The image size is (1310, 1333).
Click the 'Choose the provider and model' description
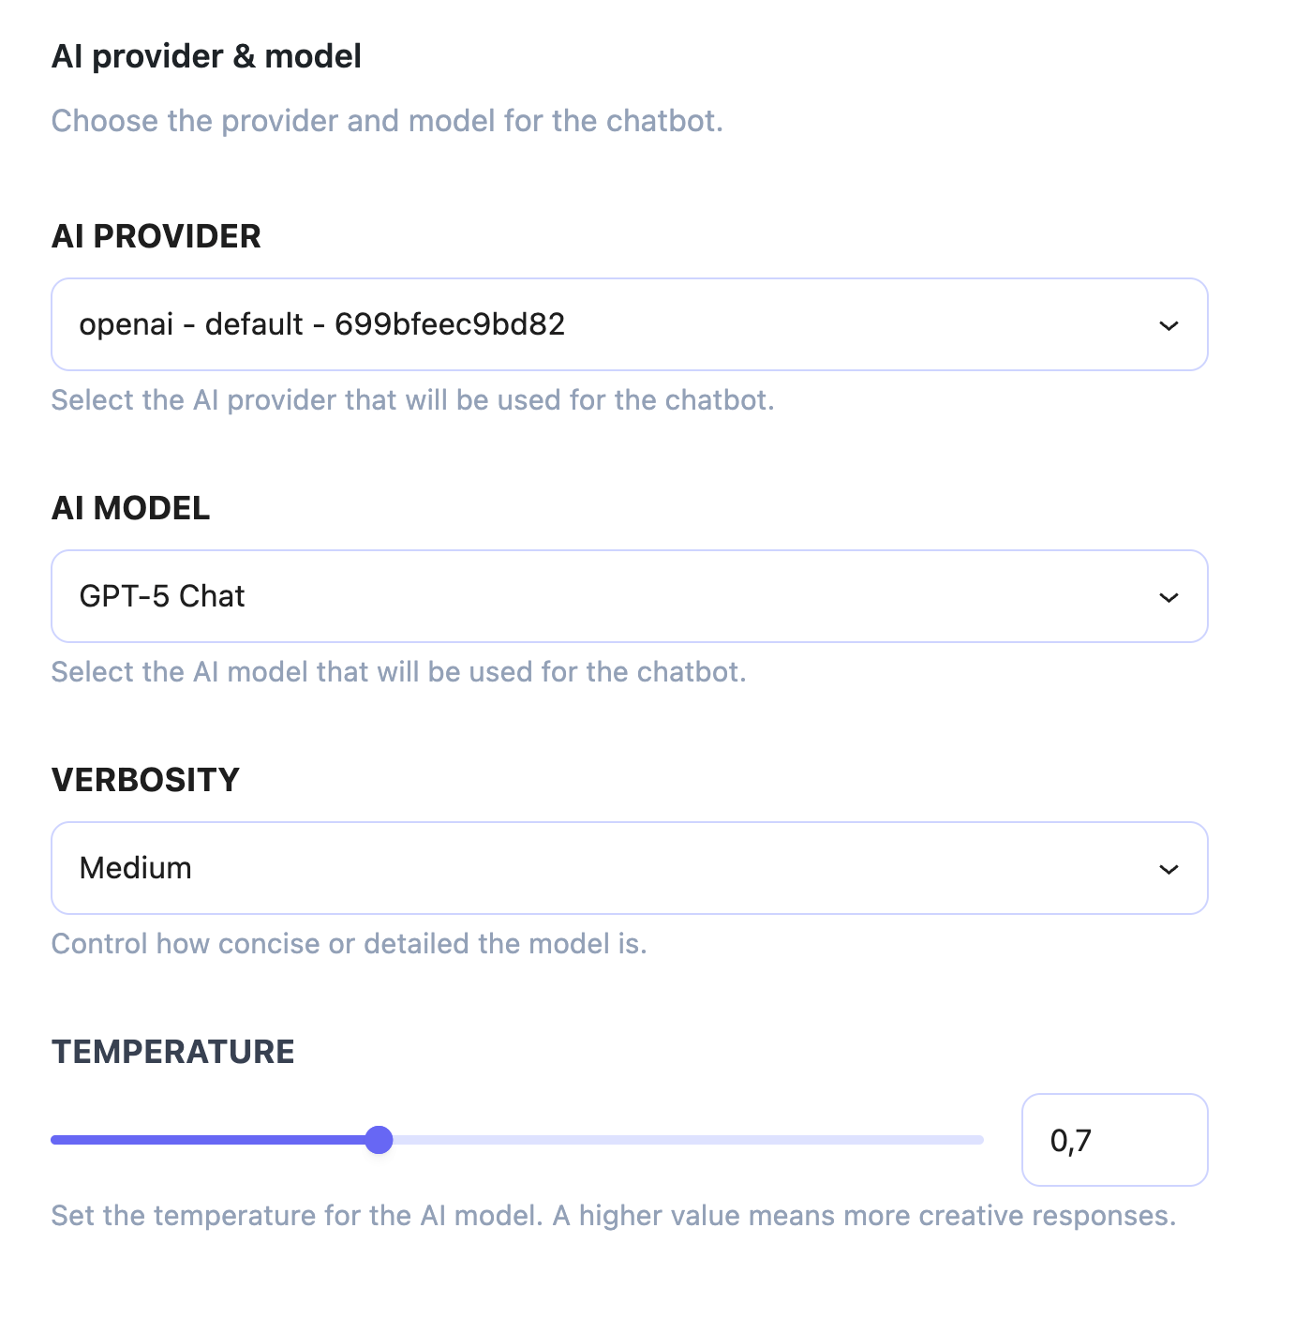387,121
